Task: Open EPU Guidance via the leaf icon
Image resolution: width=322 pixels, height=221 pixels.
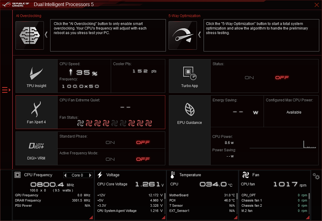Action: pyautogui.click(x=190, y=109)
